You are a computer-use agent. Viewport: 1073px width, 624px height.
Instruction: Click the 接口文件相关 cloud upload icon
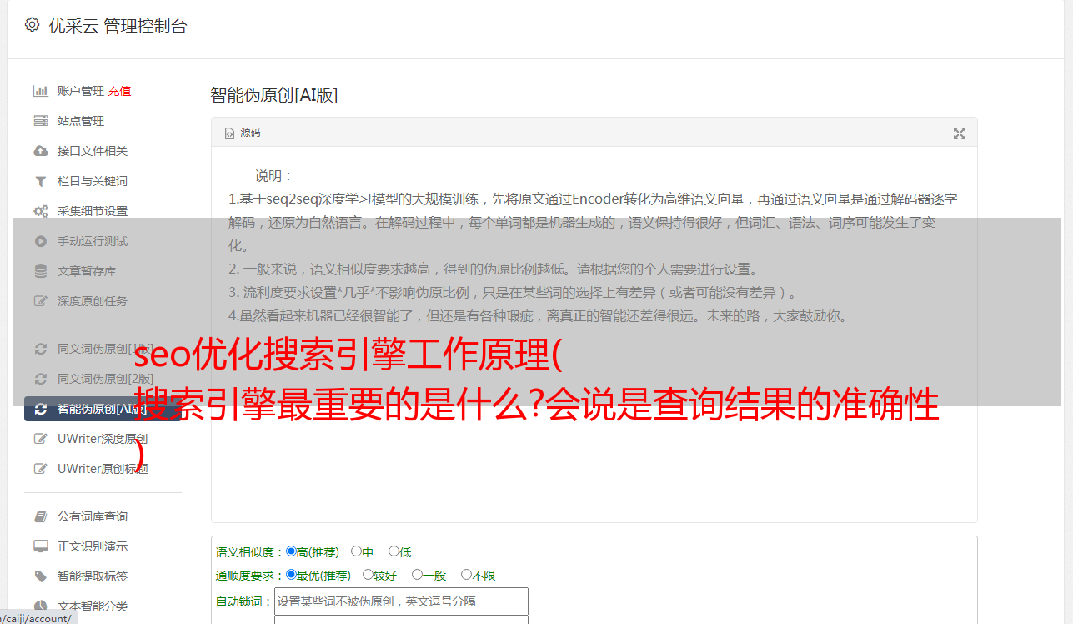pos(40,151)
